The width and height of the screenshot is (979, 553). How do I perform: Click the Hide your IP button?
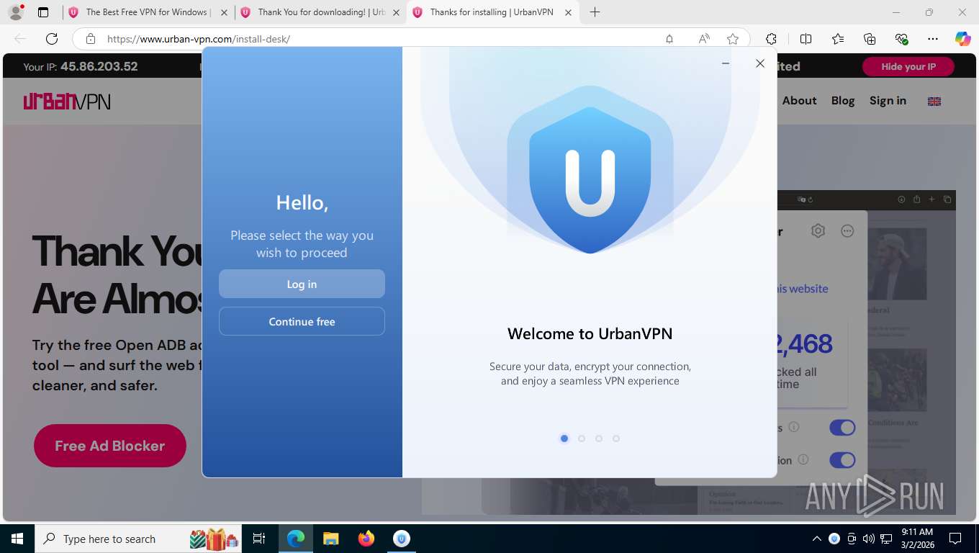click(908, 66)
